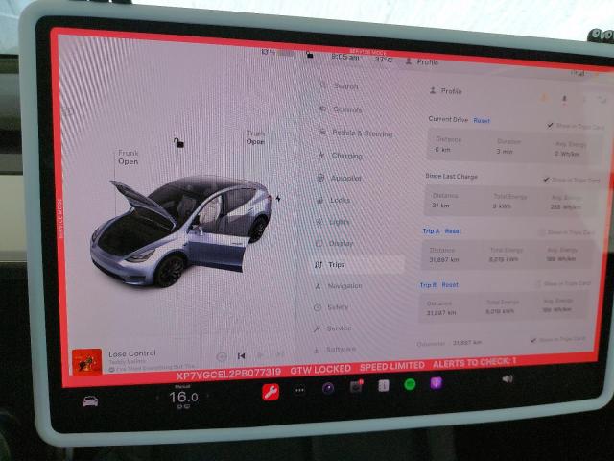614x461 pixels.
Task: Uncheck Show in Trips Card for Odometer
Action: click(533, 339)
